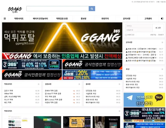The image size is (166, 128).
Task: Click the 국내최대자본력 365+ sidebar banner
Action: pos(144,115)
